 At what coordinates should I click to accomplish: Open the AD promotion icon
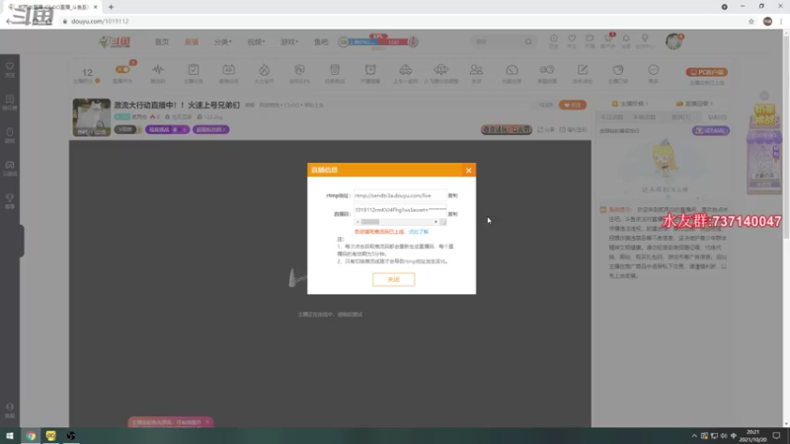229,70
